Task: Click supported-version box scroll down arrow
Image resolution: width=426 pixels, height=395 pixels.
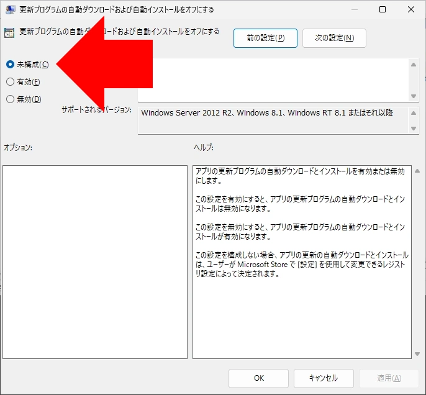Action: click(x=414, y=128)
